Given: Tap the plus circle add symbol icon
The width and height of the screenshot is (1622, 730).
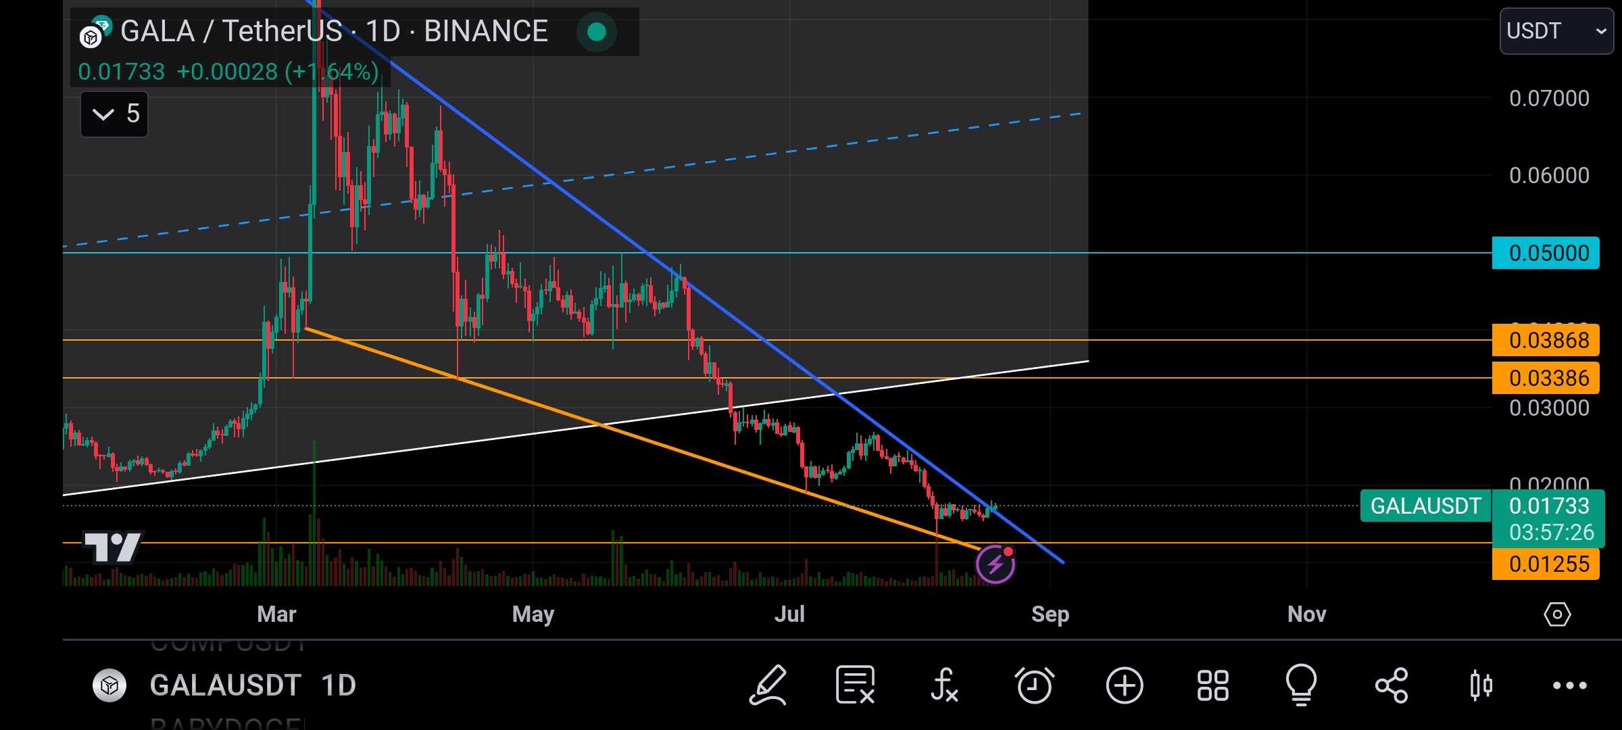Looking at the screenshot, I should tap(1125, 685).
